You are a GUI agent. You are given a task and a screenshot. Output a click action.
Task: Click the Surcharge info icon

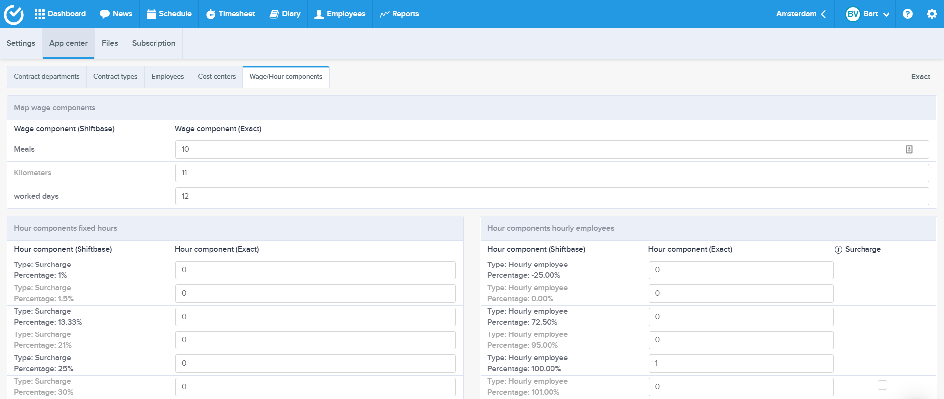pyautogui.click(x=838, y=250)
